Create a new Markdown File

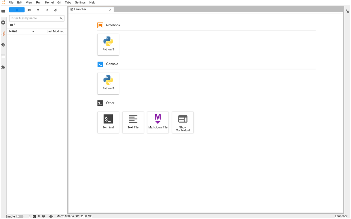pos(158,122)
